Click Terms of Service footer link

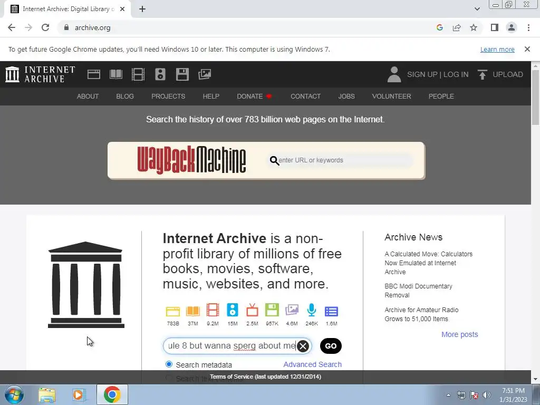(265, 377)
